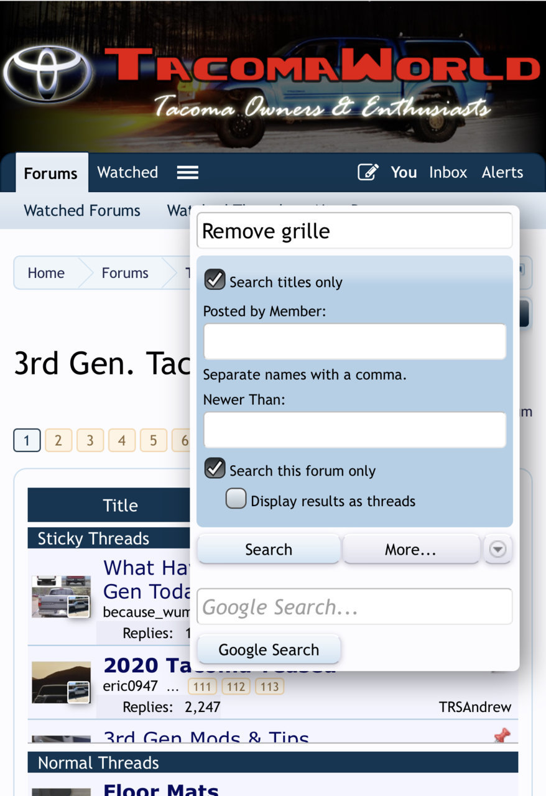Click the Google Search button
The width and height of the screenshot is (546, 796).
[269, 649]
